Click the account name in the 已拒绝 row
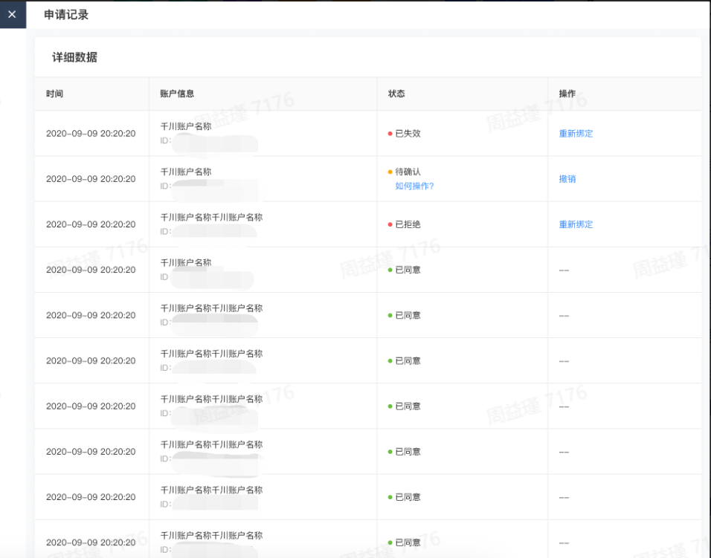This screenshot has height=558, width=711. tap(211, 217)
